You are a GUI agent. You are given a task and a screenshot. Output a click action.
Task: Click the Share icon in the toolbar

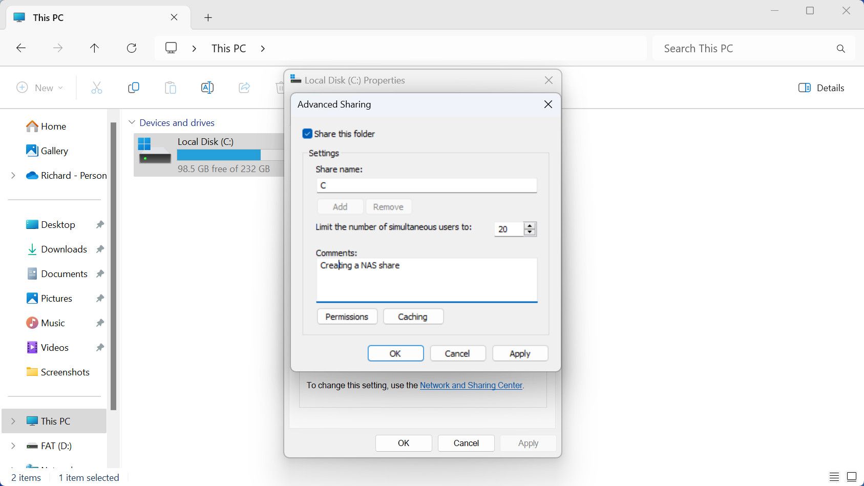point(244,88)
